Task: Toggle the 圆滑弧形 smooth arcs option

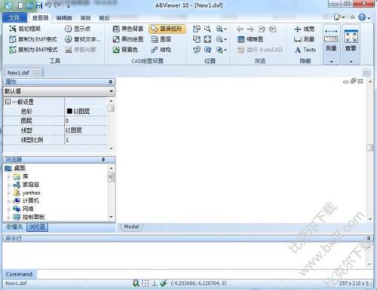Action: pos(167,29)
